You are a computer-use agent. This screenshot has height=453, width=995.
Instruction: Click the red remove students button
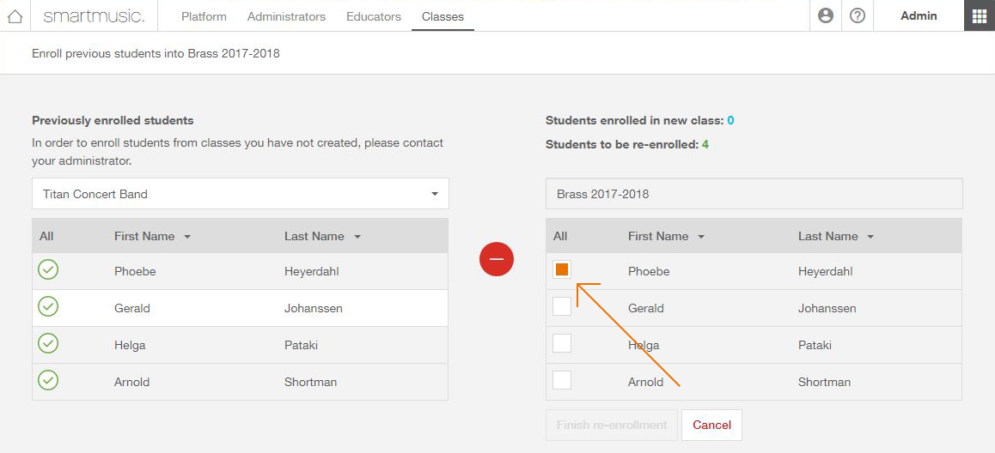[x=497, y=259]
